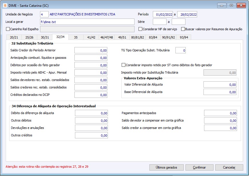This screenshot has width=249, height=176.
Task: Click the DIME application icon in title bar
Action: (x=5, y=5)
